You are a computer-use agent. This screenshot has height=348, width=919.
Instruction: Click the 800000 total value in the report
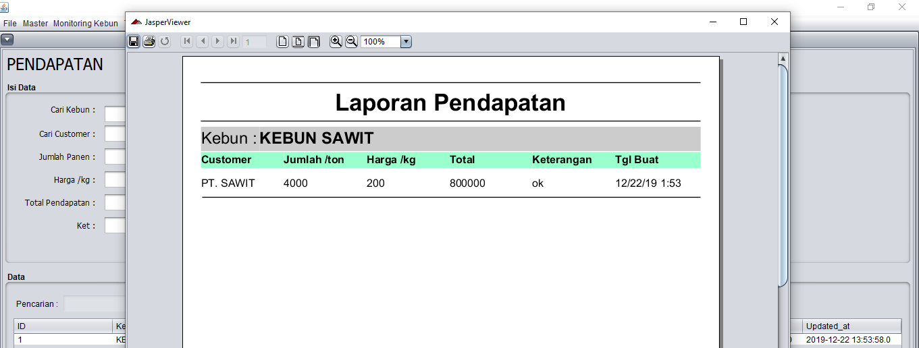467,183
